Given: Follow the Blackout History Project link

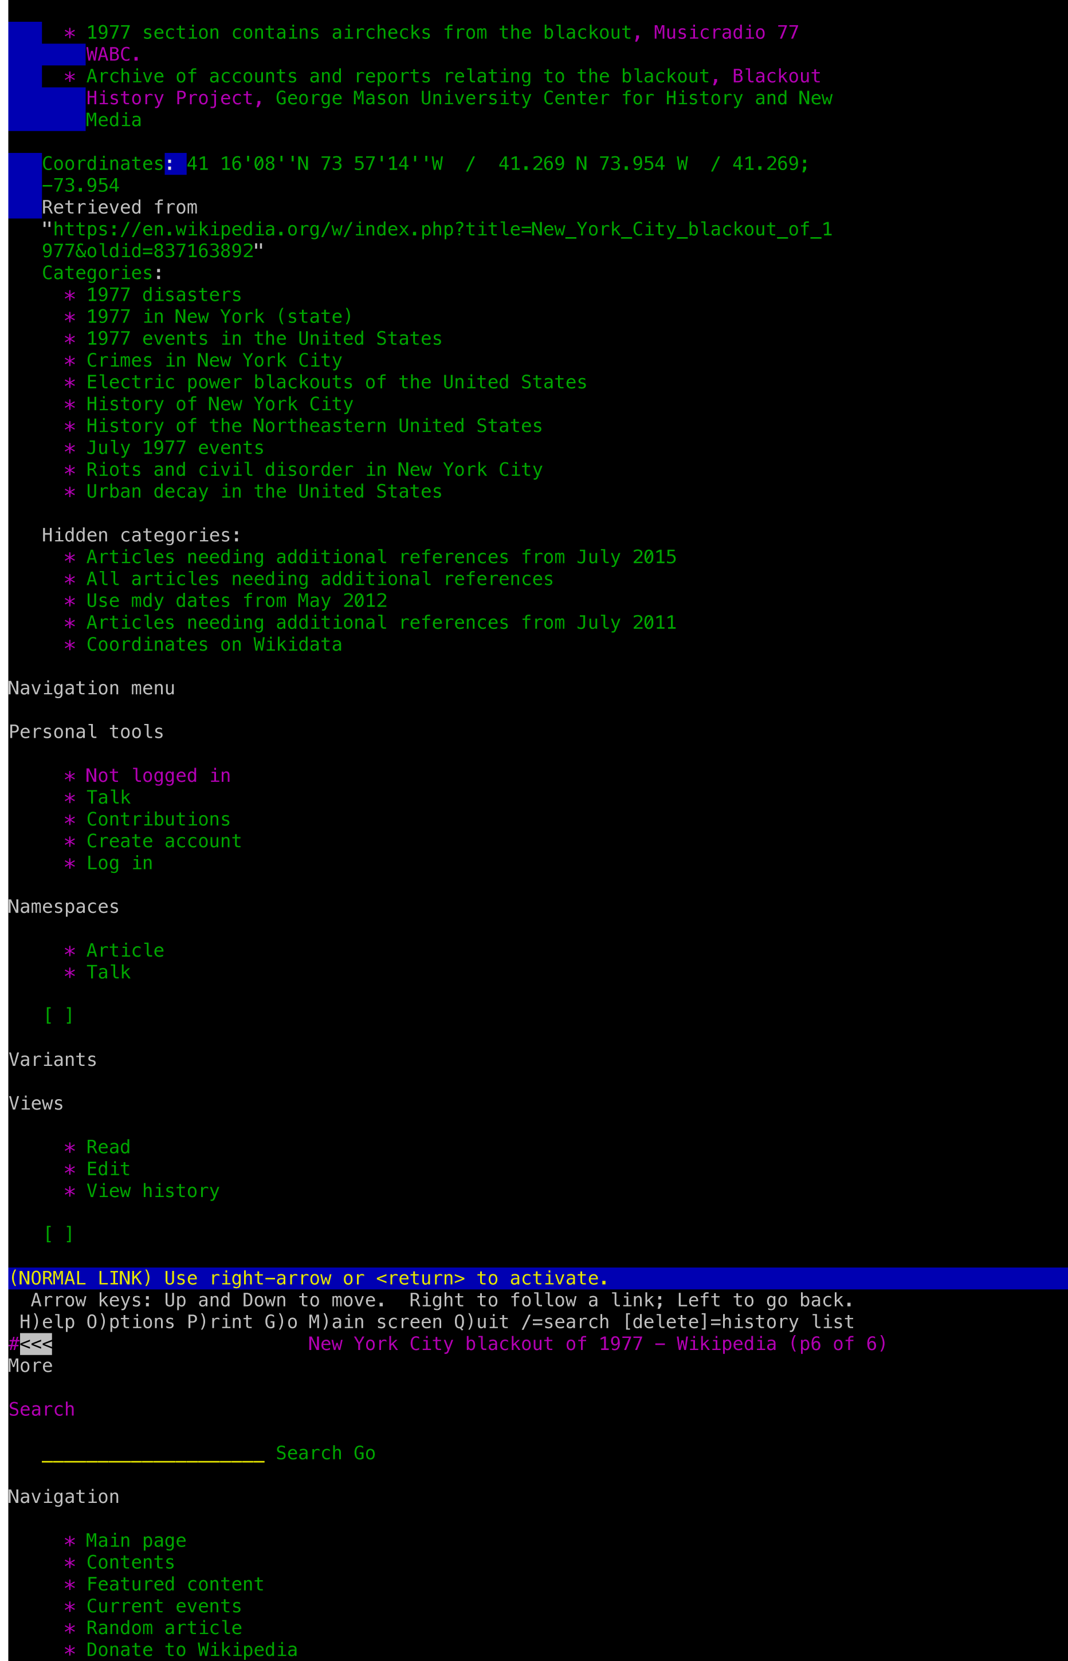Looking at the screenshot, I should (776, 76).
